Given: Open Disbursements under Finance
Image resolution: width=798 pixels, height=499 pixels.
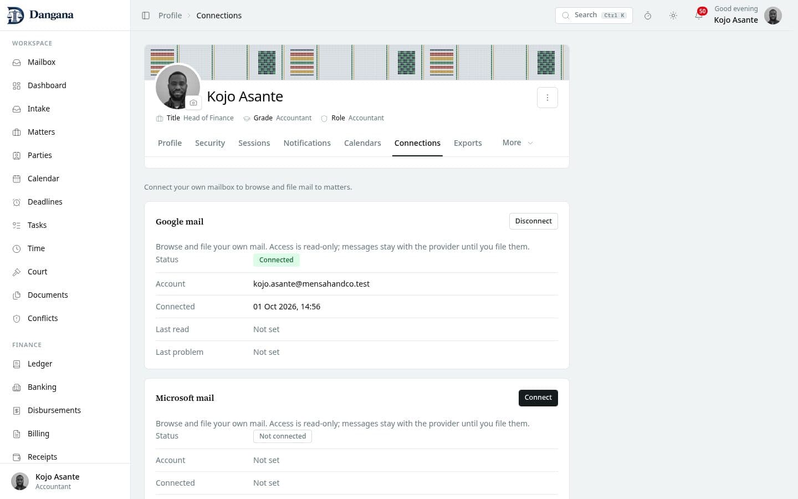Looking at the screenshot, I should pyautogui.click(x=65, y=410).
